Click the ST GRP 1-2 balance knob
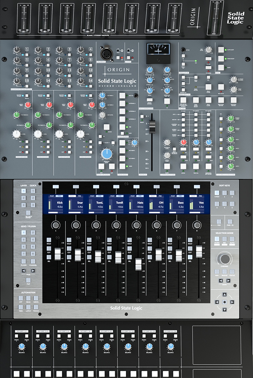This screenshot has width=253, height=378. coord(21,347)
